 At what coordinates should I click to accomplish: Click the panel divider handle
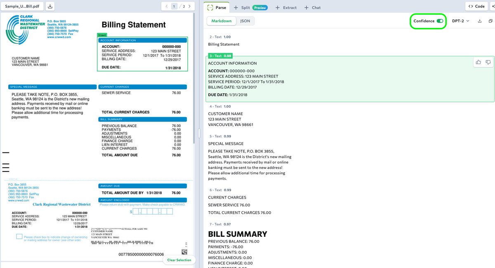coord(200,134)
